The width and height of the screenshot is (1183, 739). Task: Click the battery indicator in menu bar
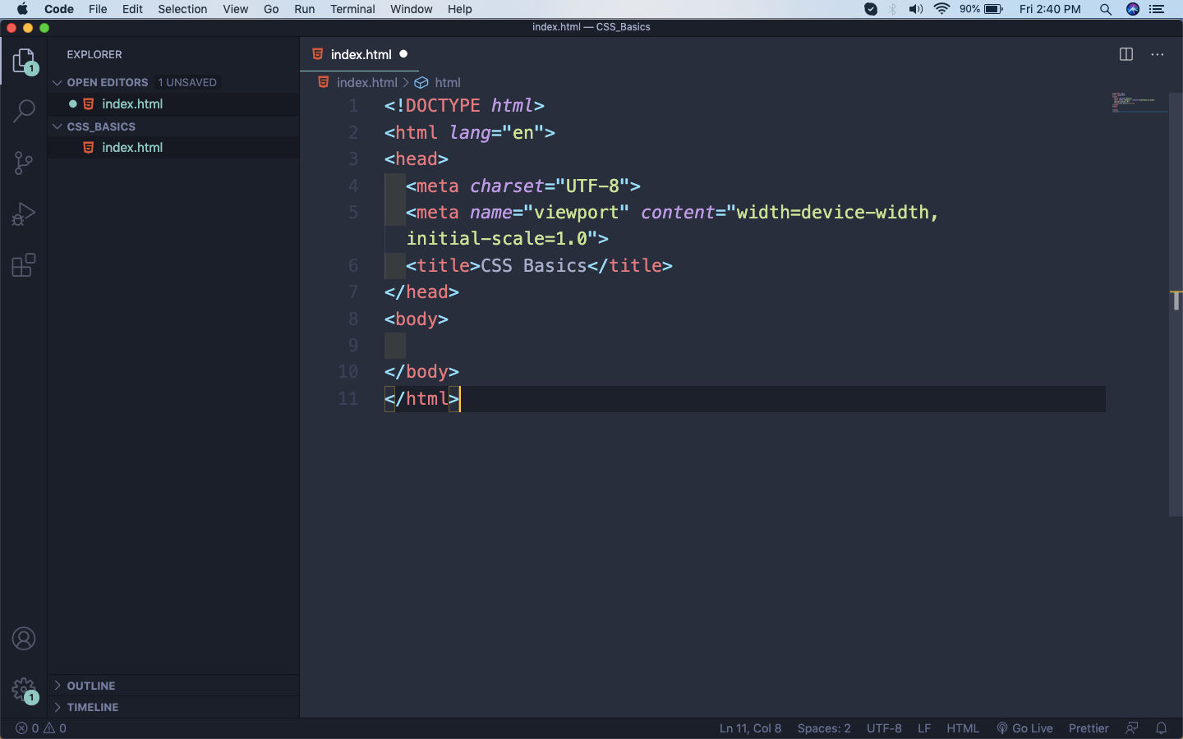coord(982,9)
